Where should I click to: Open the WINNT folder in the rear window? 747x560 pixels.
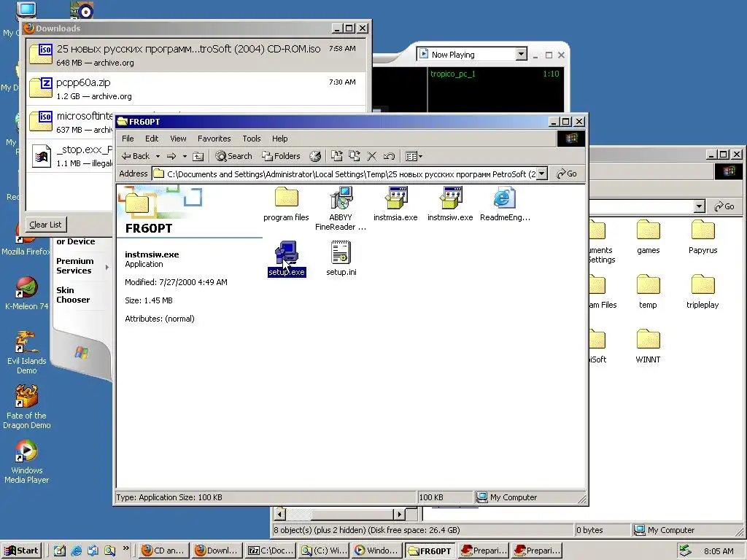pyautogui.click(x=648, y=346)
